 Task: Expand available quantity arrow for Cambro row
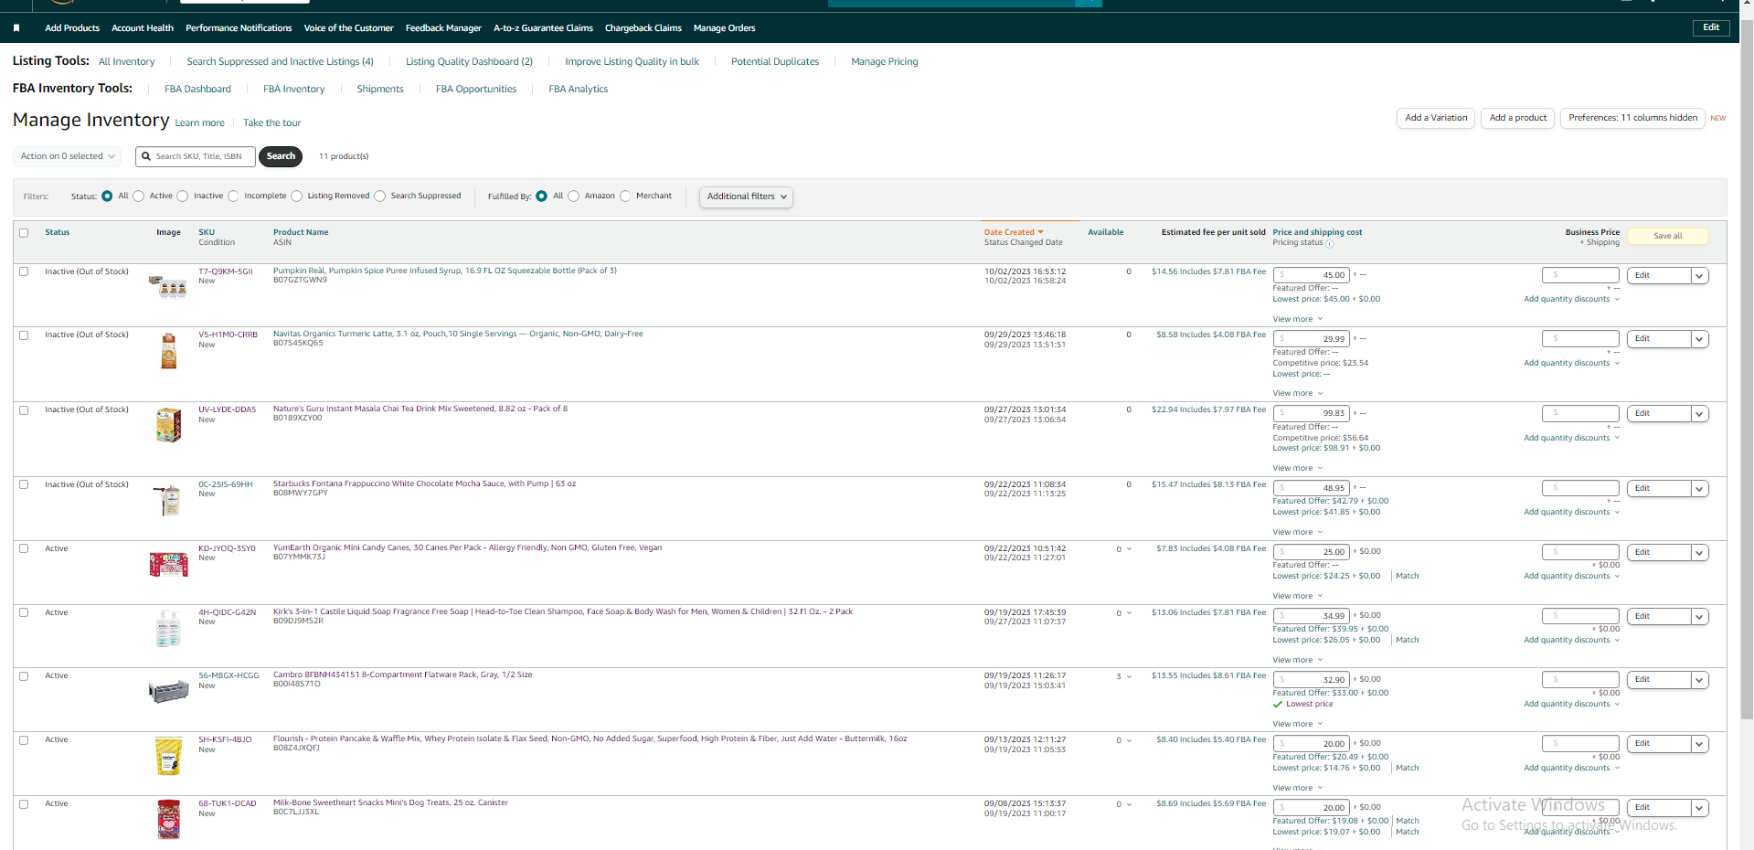click(1130, 677)
